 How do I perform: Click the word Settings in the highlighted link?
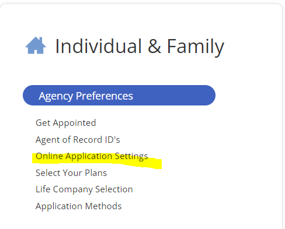[131, 157]
